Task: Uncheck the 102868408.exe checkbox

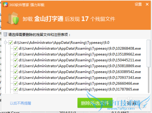Action: pos(16,48)
